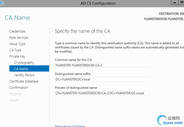This screenshot has height=127, width=184.
Task: Select Setup Type in the sidebar
Action: [x=17, y=44]
